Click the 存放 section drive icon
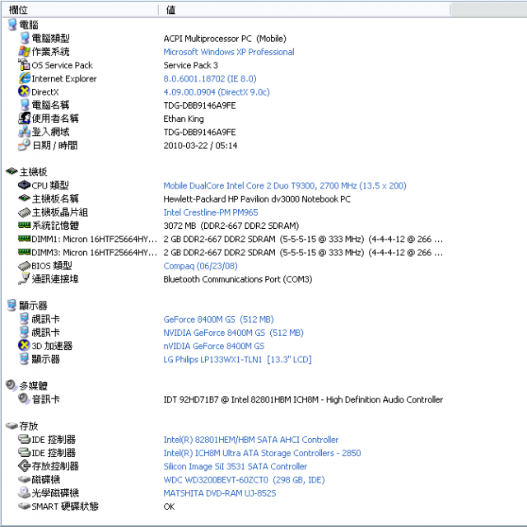This screenshot has height=527, width=527. [x=12, y=426]
